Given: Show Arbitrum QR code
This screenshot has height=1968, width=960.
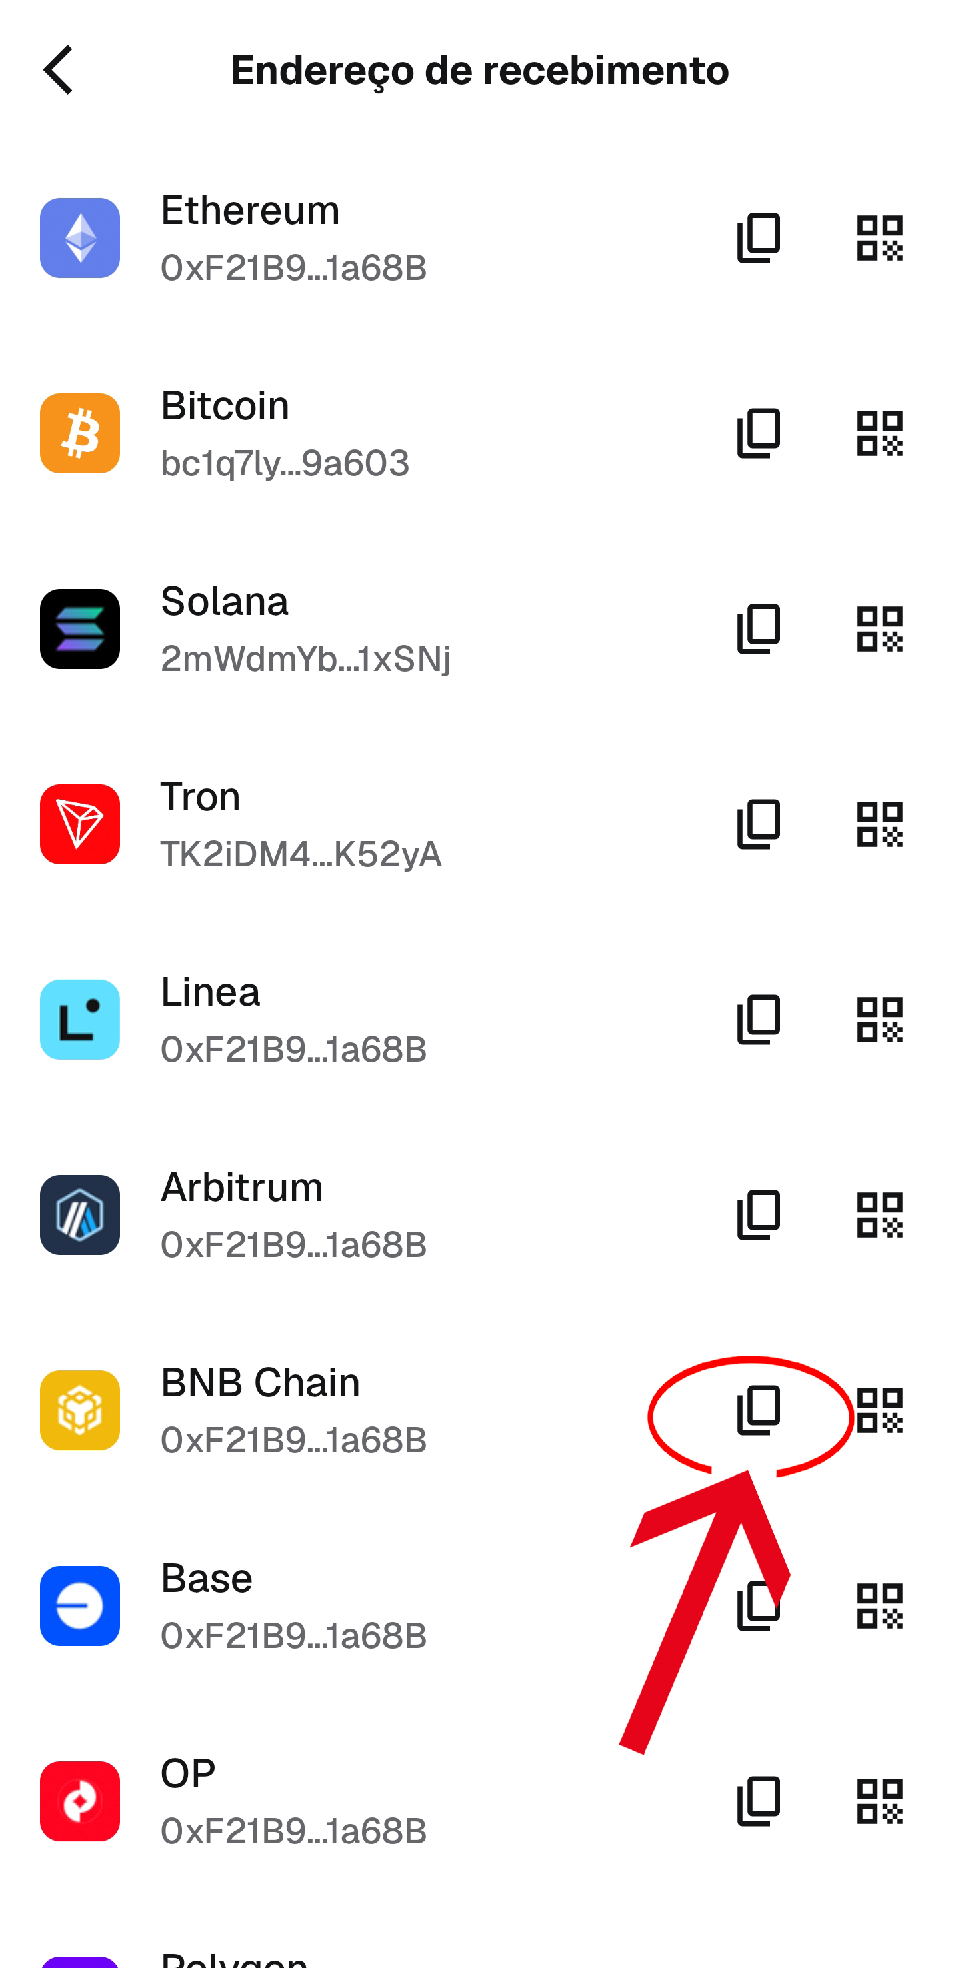Looking at the screenshot, I should tap(879, 1214).
